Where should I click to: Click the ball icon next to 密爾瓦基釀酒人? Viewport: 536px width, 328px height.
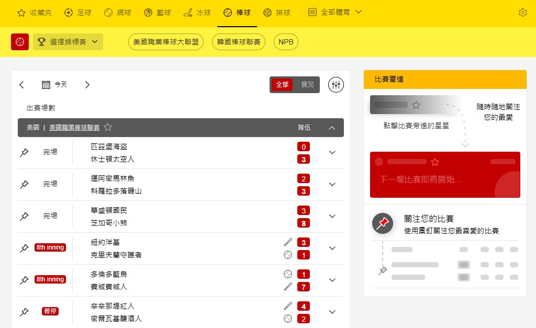tap(288, 319)
